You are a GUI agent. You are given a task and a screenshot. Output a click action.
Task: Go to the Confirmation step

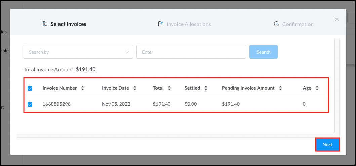298,24
